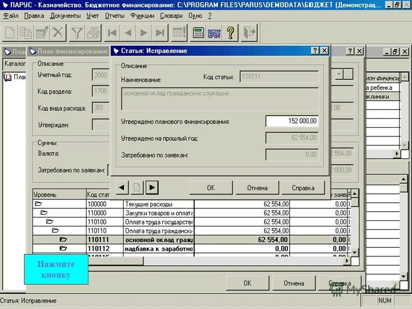
Task: Click the question mark in Статья dialog title
Action: coord(315,51)
